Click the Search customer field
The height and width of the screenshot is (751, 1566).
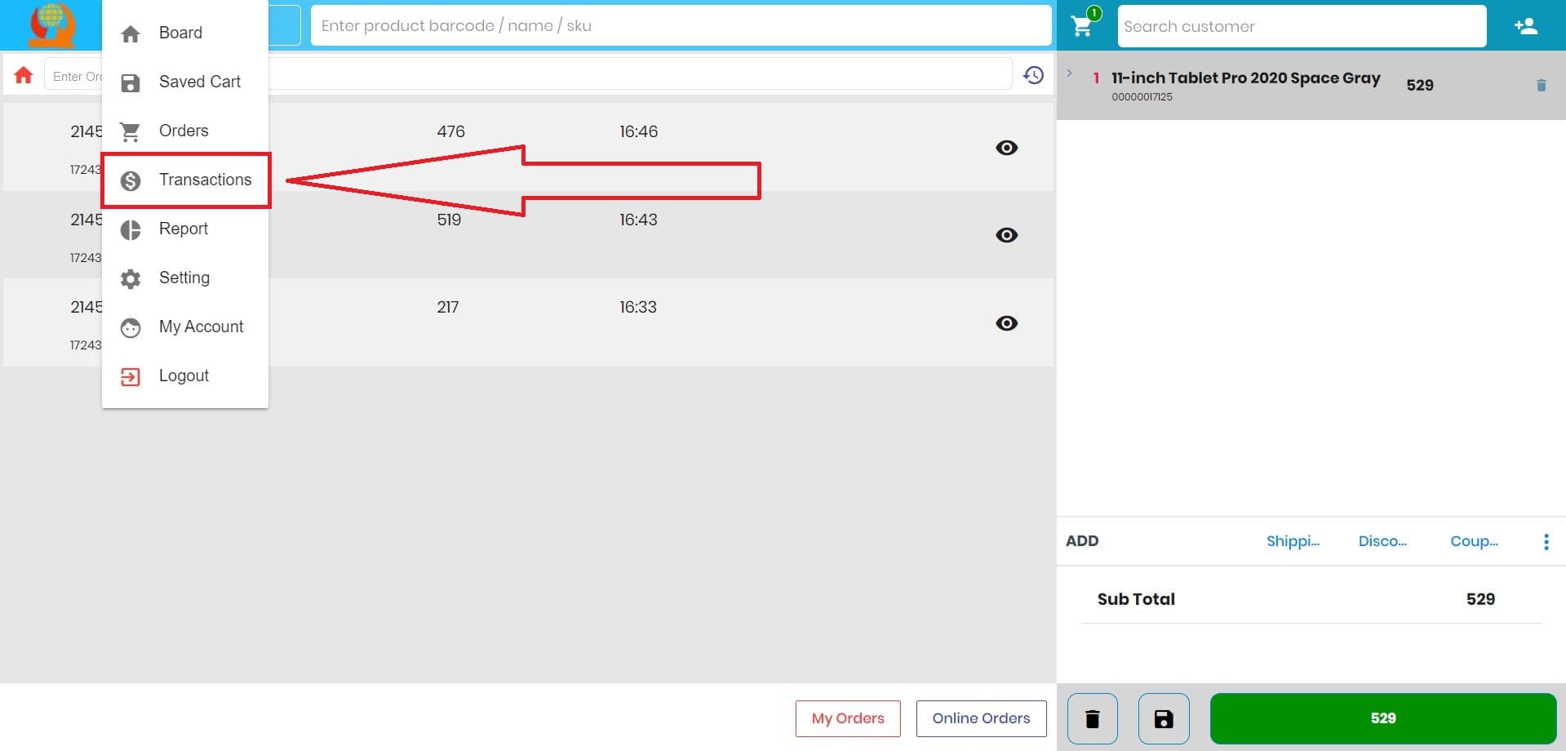click(x=1301, y=25)
